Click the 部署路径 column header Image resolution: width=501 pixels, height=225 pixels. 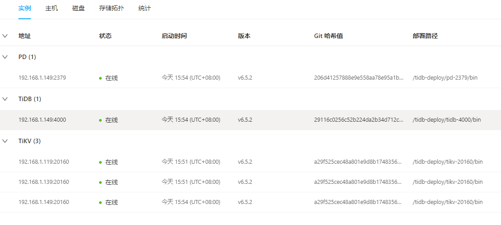425,36
